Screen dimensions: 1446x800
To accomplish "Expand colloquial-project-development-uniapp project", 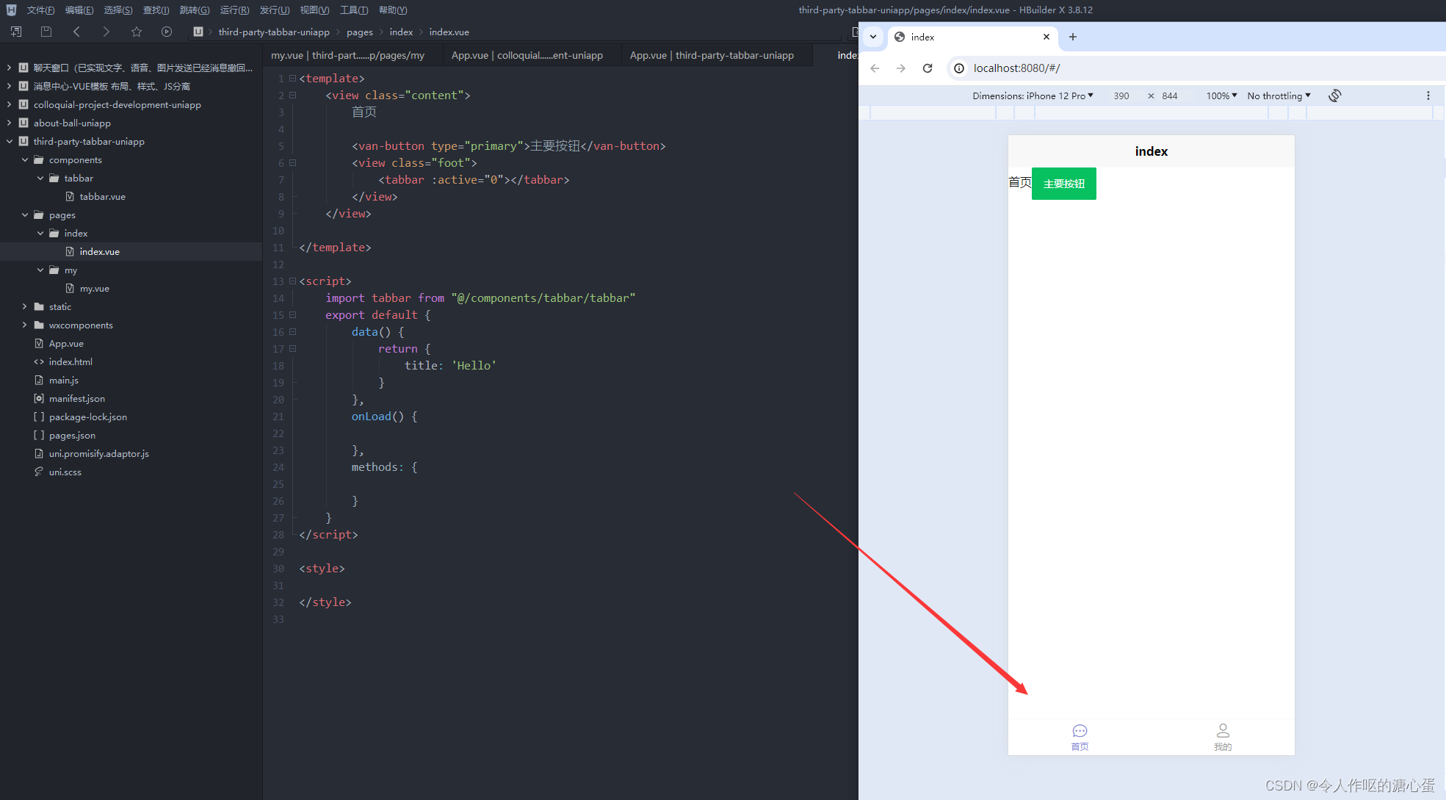I will click(10, 104).
